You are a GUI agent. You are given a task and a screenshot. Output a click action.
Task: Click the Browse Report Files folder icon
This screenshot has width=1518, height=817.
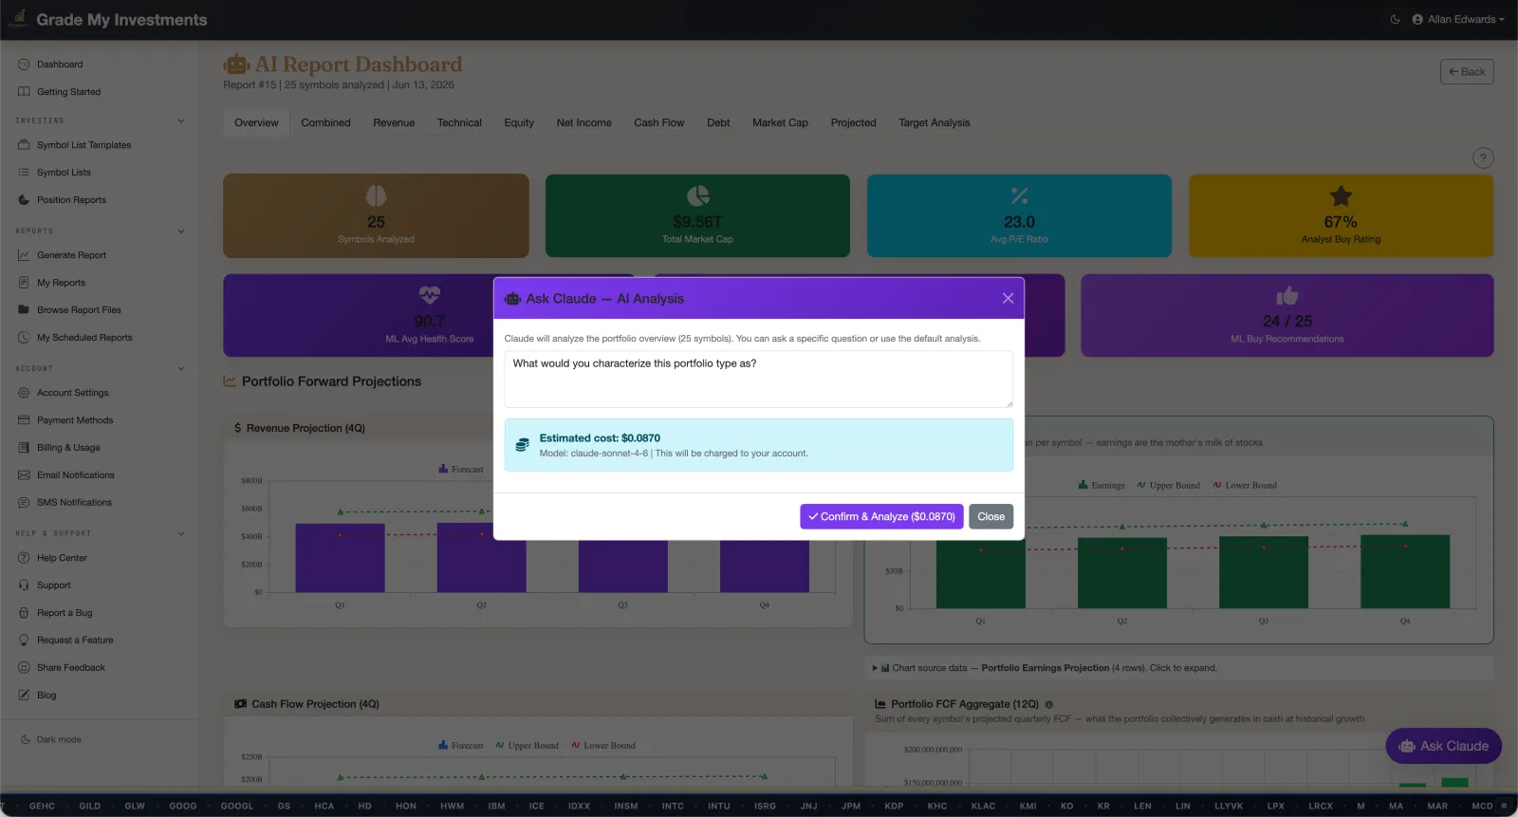click(24, 310)
